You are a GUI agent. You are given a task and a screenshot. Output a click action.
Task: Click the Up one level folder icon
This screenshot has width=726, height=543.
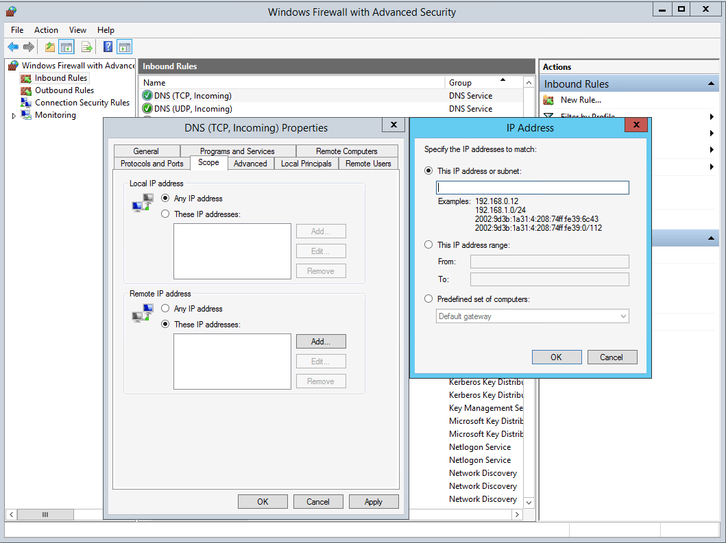pos(49,47)
